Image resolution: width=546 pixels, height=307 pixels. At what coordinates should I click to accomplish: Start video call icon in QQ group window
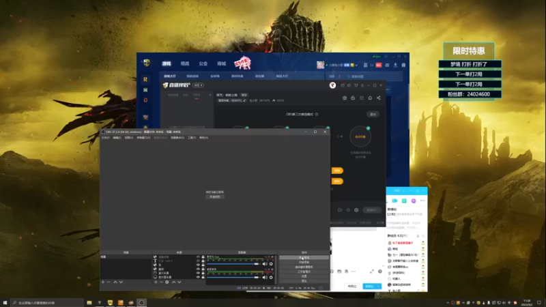(394, 201)
